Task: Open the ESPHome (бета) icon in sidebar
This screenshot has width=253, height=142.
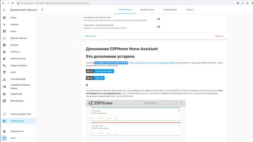Action: [x=4, y=59]
